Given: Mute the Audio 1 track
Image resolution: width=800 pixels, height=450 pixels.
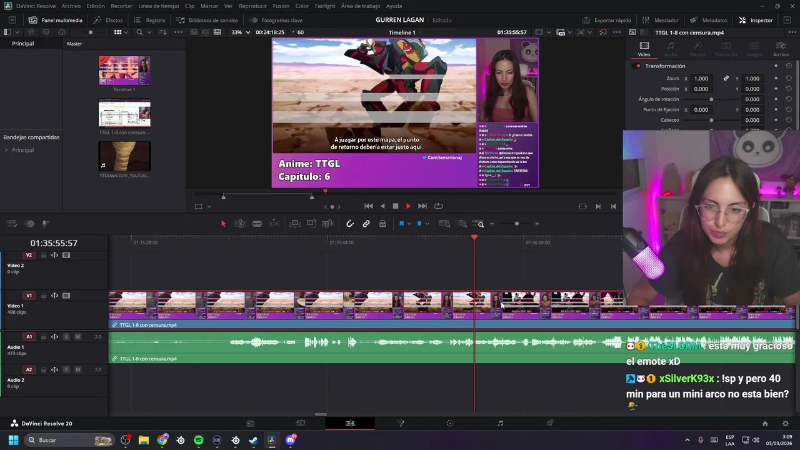Looking at the screenshot, I should [x=77, y=337].
